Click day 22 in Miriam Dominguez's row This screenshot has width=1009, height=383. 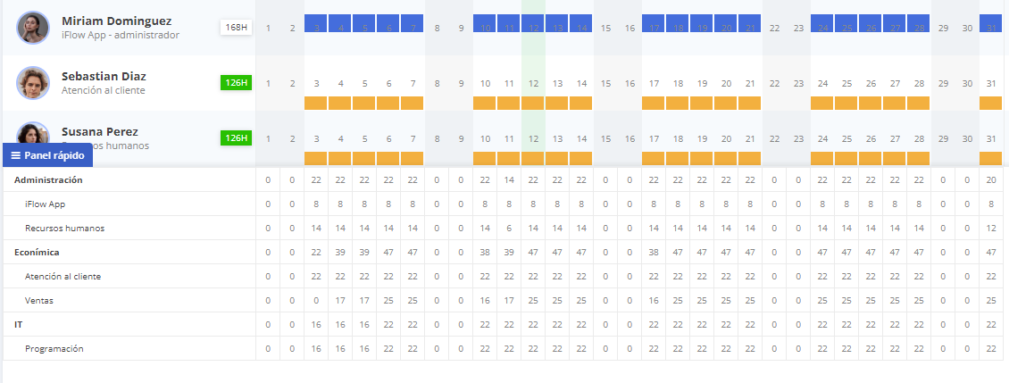point(774,29)
